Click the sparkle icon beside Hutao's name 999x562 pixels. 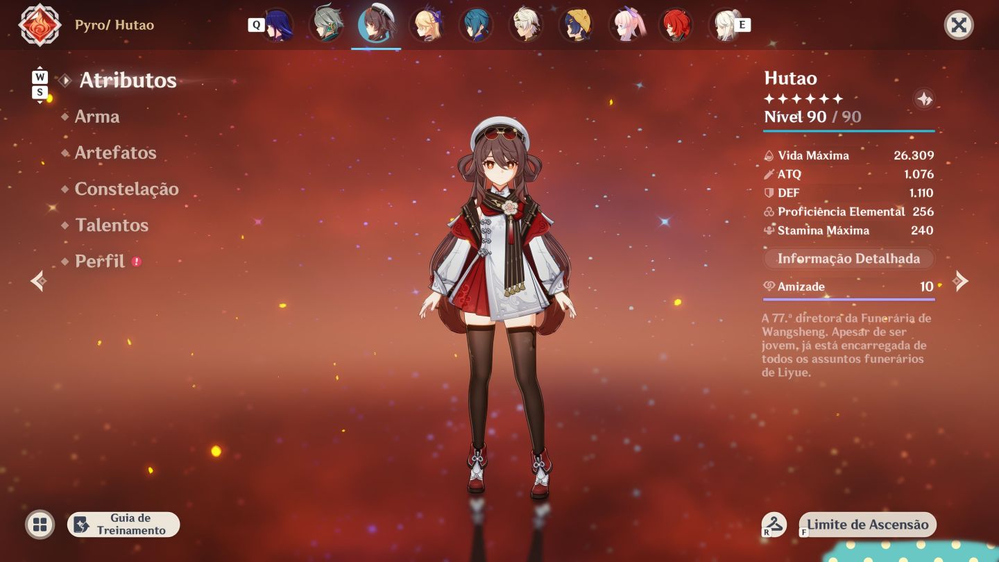[924, 99]
